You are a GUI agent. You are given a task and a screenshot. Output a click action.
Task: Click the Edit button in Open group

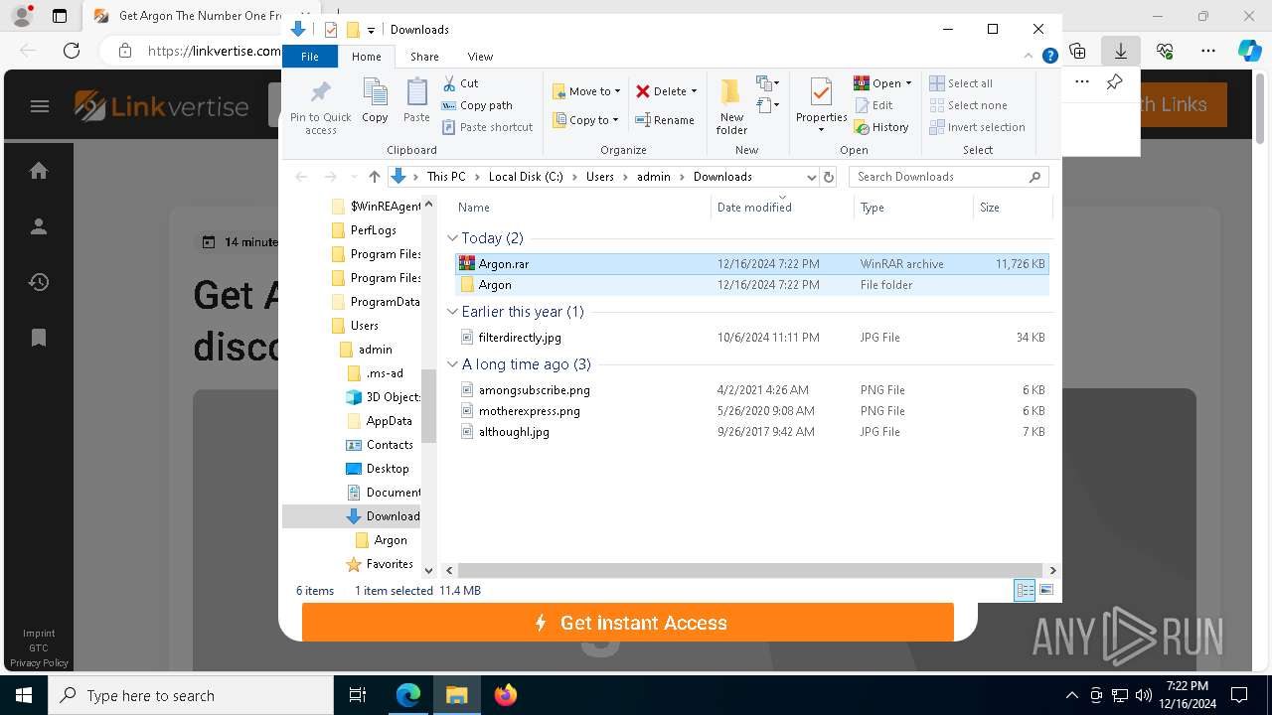pyautogui.click(x=874, y=105)
